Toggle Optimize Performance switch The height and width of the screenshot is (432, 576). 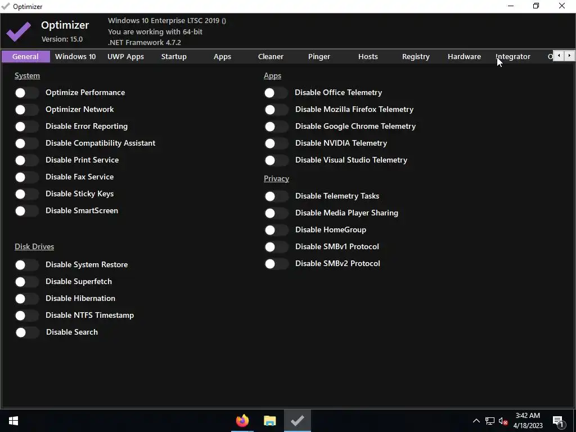coord(27,93)
